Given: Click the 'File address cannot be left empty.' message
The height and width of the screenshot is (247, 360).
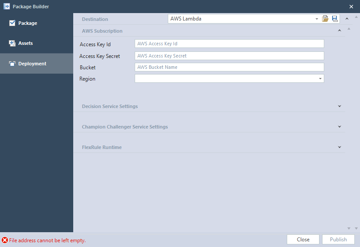Looking at the screenshot, I should coord(48,240).
